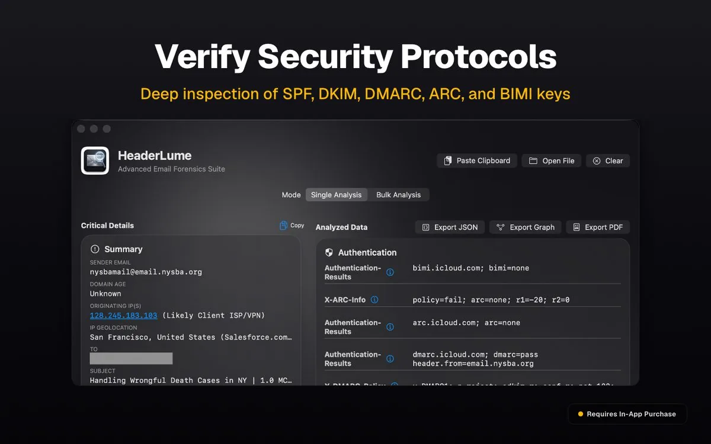Click info icon next to bimi Authentication-Results

tap(390, 272)
